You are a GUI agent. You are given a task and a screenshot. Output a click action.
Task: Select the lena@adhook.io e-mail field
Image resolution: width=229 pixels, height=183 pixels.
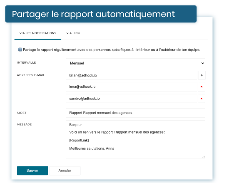coord(132,87)
